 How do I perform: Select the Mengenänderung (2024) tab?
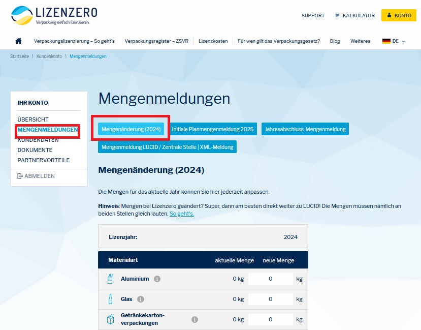131,129
